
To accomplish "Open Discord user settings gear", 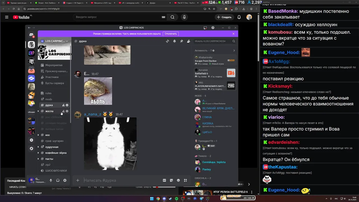I will (x=65, y=180).
